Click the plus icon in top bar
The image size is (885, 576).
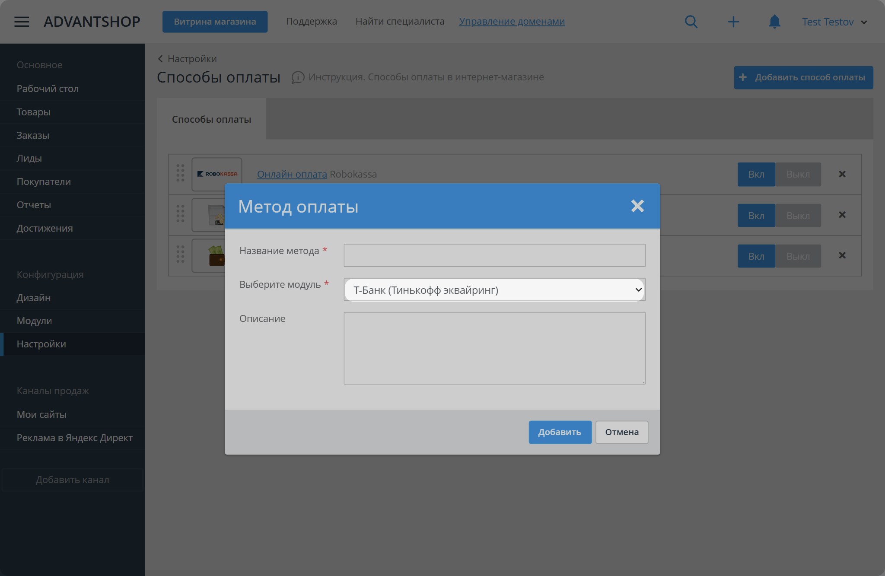[733, 22]
